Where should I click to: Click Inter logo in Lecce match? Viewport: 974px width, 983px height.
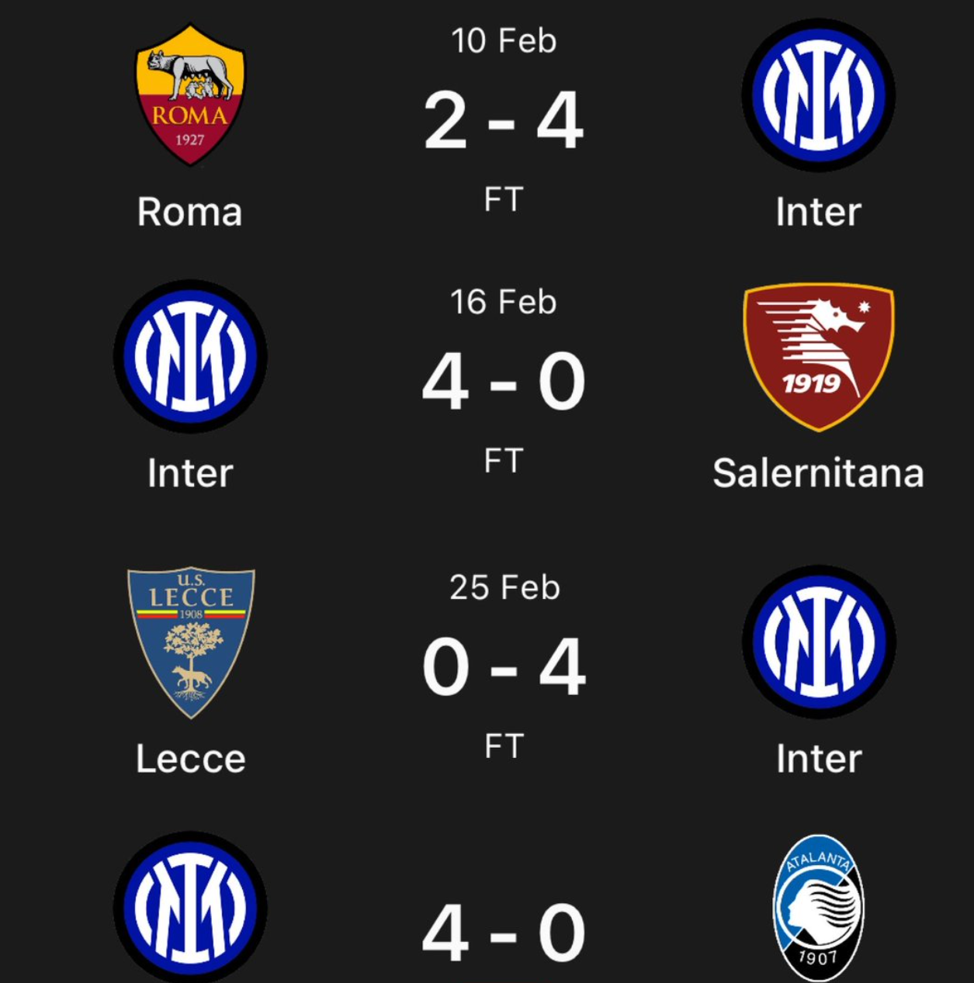818,642
